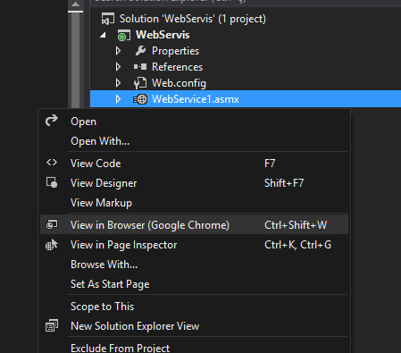Click the scrollbar up arrow
This screenshot has width=401, height=353.
click(75, 4)
